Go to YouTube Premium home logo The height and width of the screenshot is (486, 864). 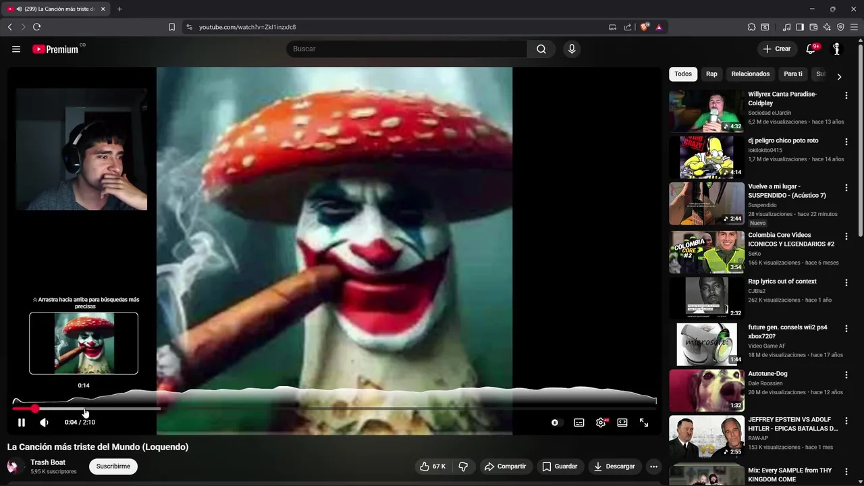57,49
